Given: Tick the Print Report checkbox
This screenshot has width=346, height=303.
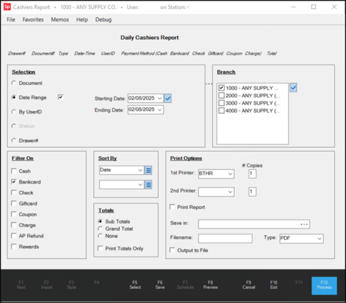Looking at the screenshot, I should [x=173, y=207].
